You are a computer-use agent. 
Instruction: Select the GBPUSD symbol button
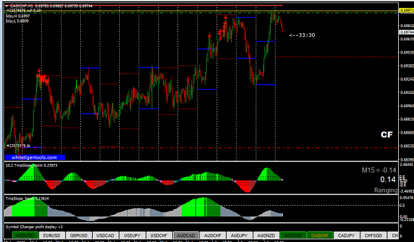point(79,235)
